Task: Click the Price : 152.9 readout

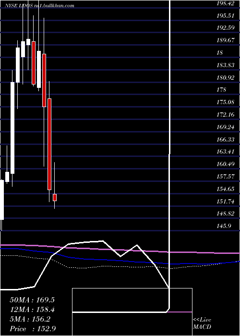Action: (x=33, y=329)
